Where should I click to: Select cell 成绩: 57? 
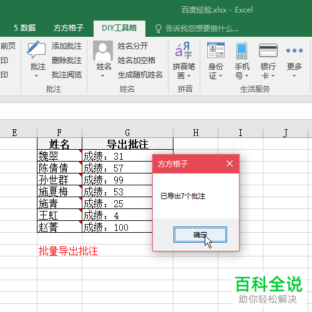click(x=117, y=167)
